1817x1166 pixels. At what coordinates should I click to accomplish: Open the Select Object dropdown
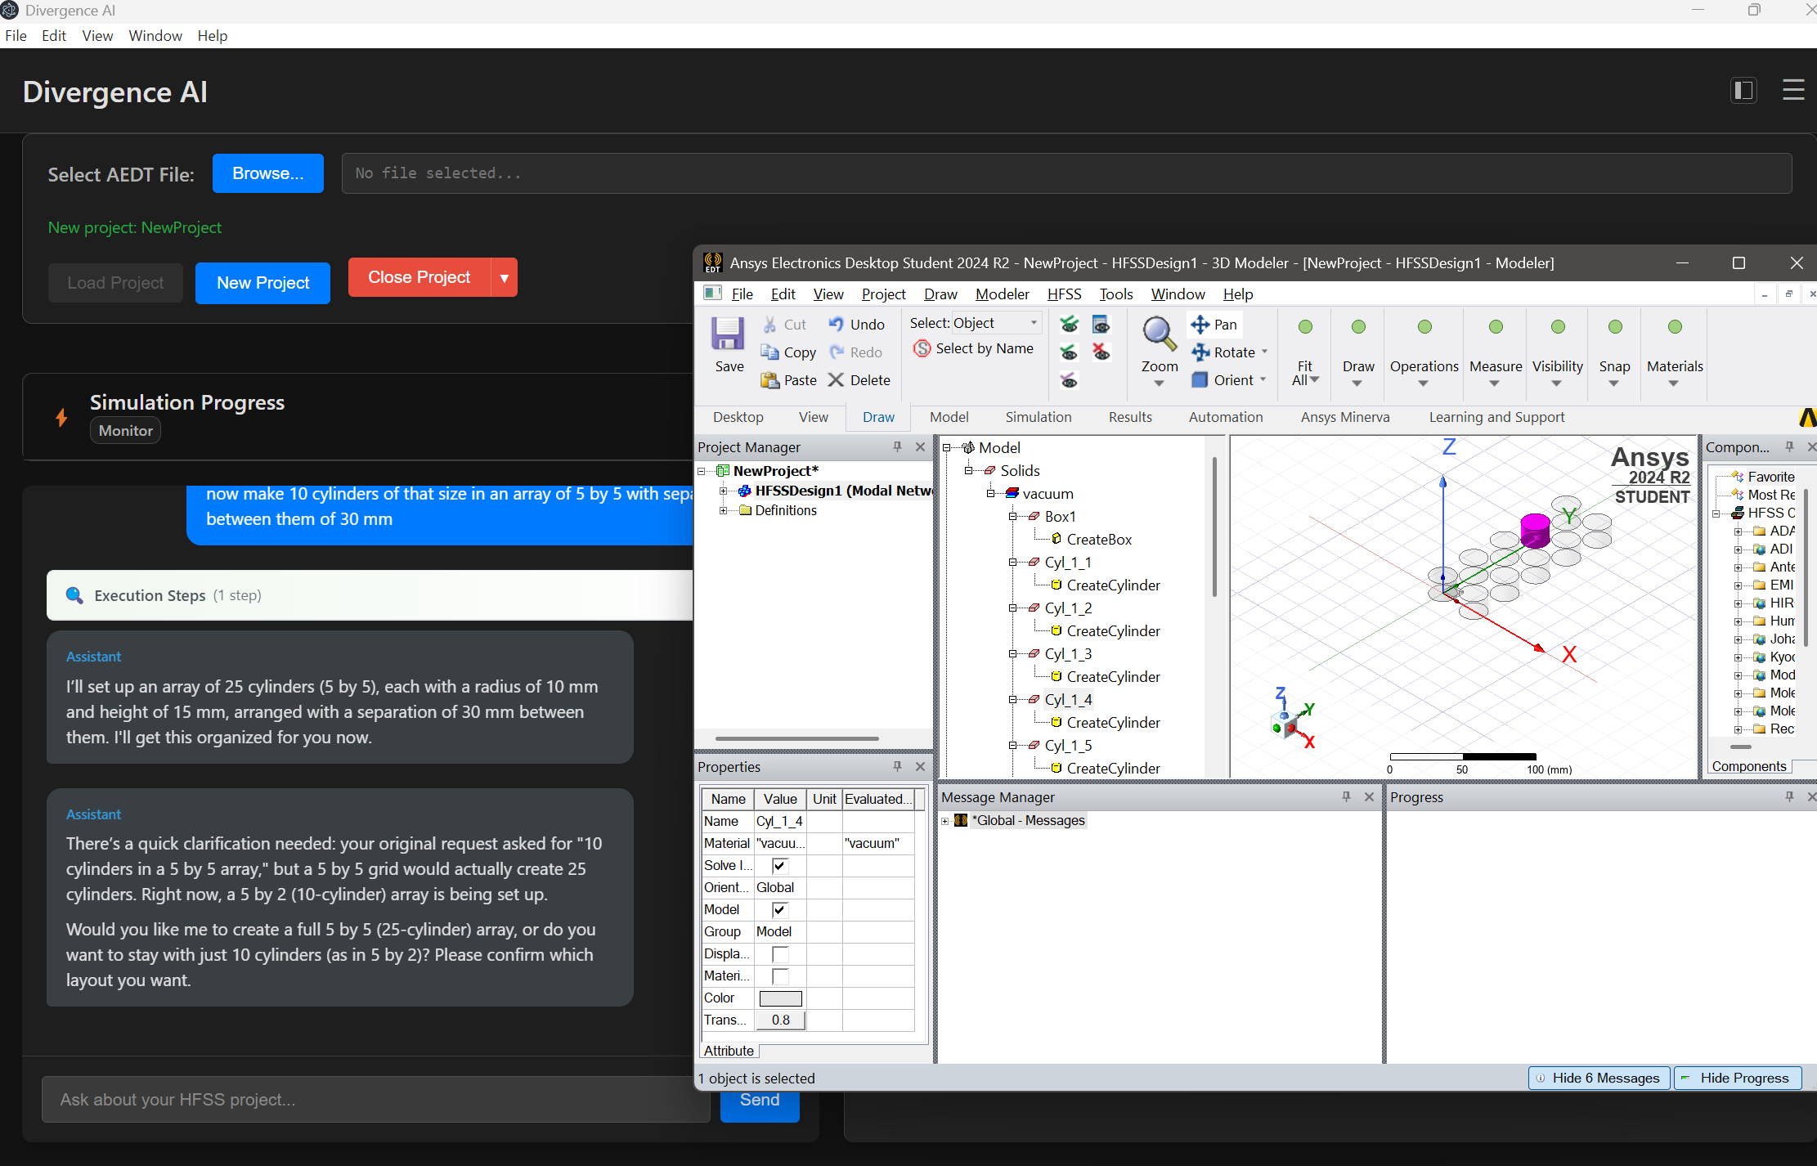(1034, 323)
